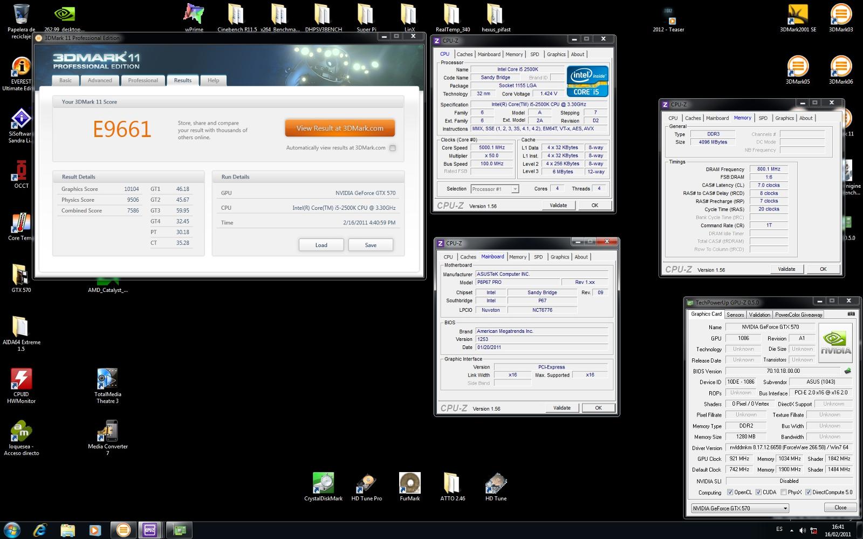Toggle the PhysX checkbox in GPU-Z
Screen dimensions: 863x539
click(x=783, y=492)
